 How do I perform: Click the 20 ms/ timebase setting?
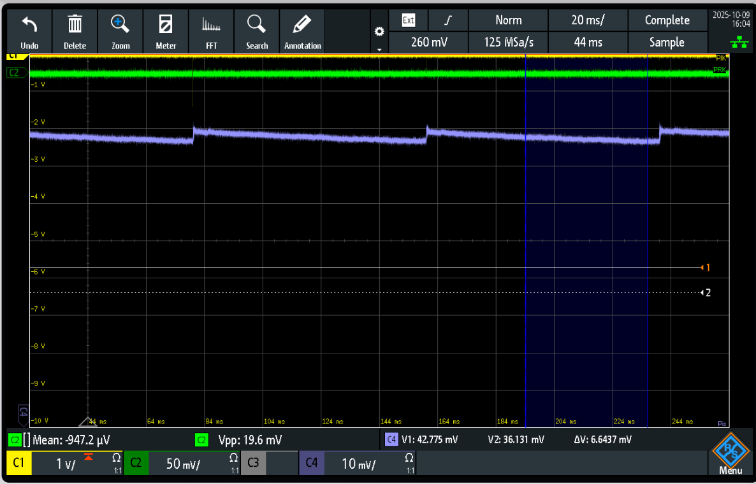click(x=588, y=20)
